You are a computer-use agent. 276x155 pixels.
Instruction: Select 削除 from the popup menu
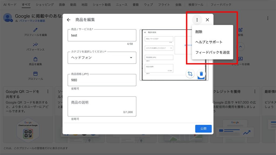click(x=199, y=32)
